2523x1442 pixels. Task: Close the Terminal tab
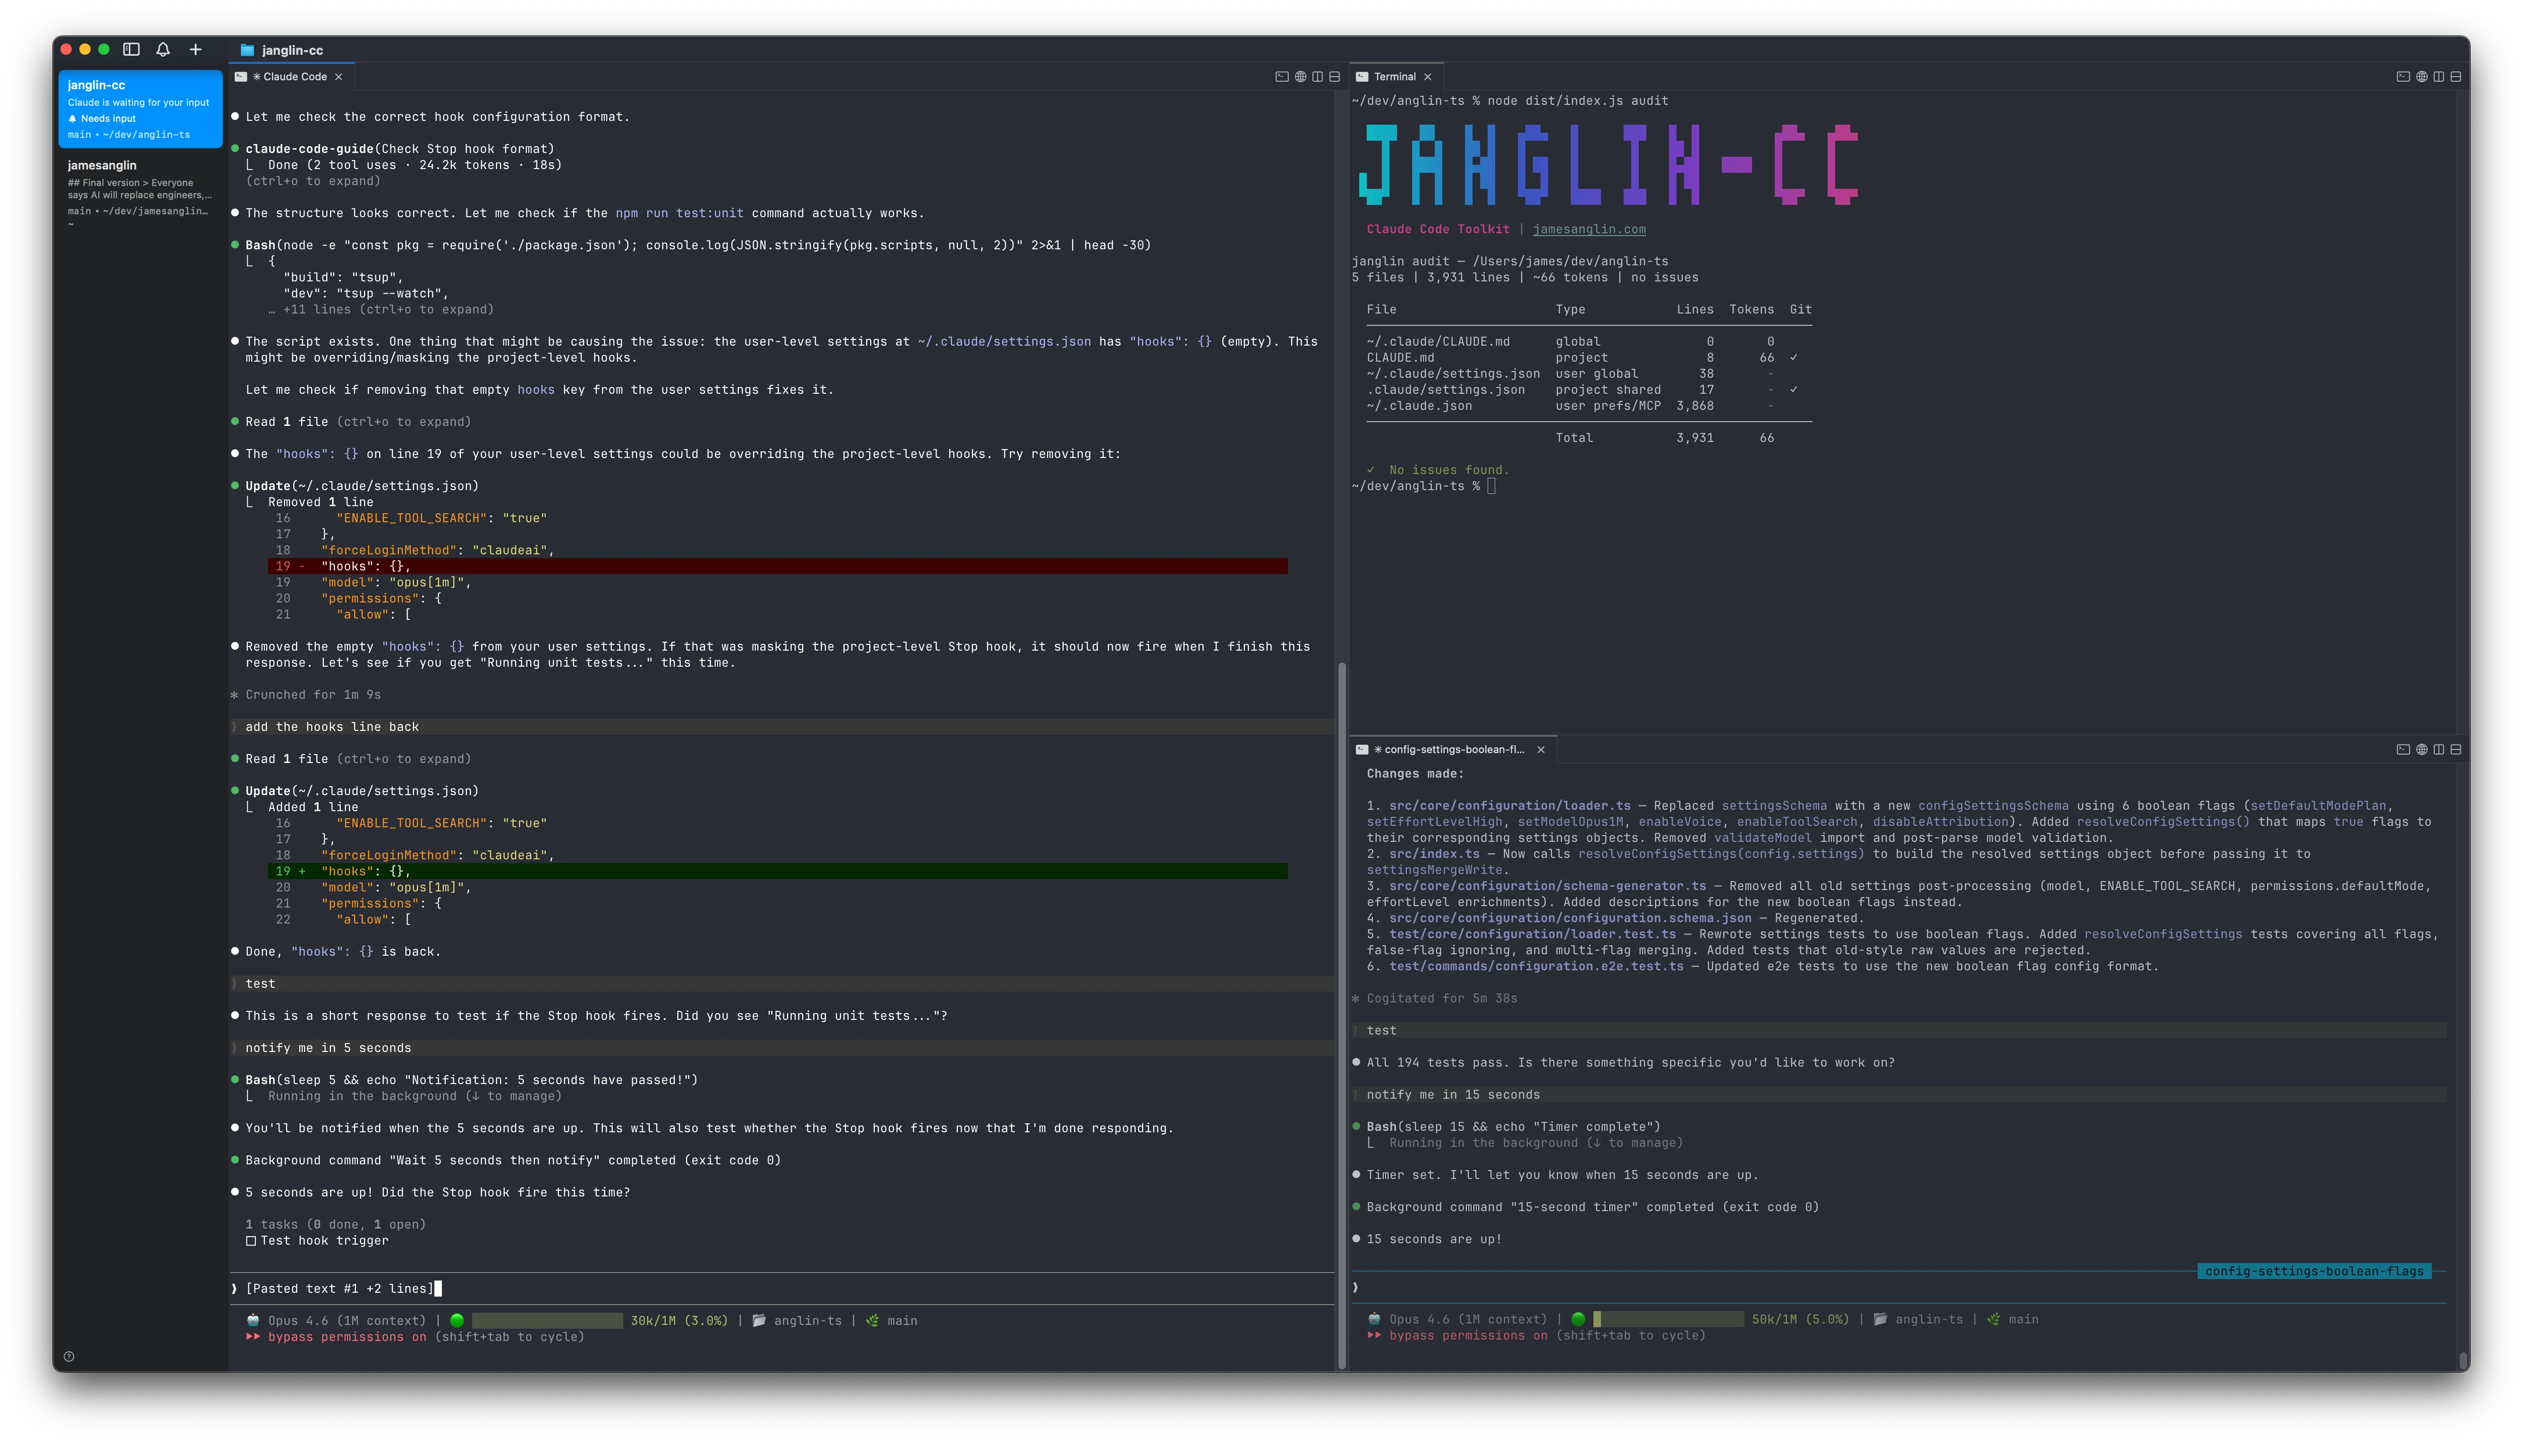(x=1427, y=76)
